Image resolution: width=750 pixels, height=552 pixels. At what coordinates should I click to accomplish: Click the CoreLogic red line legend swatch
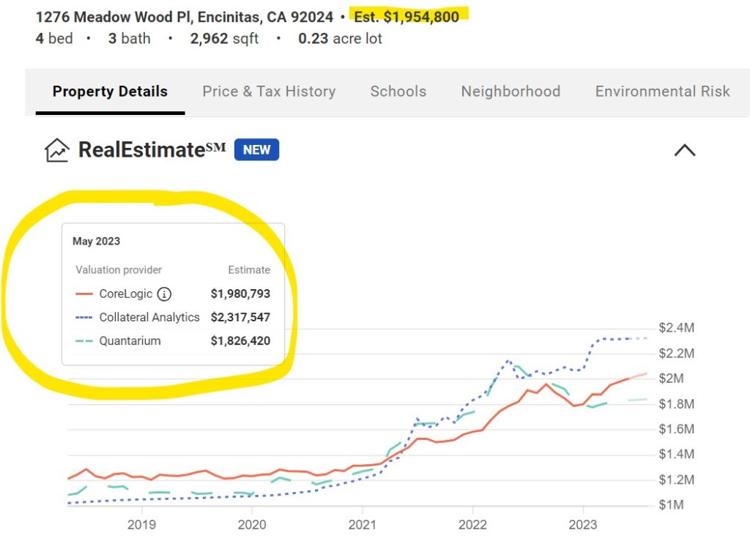click(x=84, y=294)
